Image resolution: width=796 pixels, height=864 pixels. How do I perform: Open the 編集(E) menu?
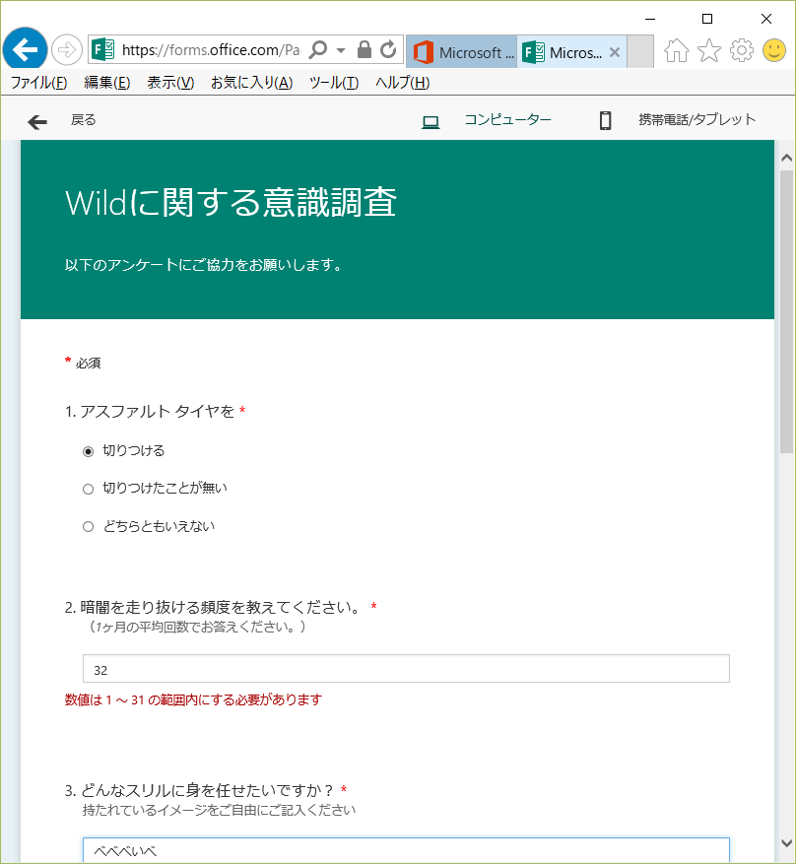106,83
